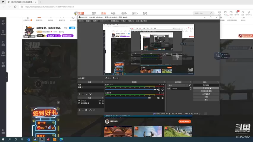Pop out the Controls dock icon
Image resolution: width=253 pixels, height=142 pixels.
click(x=218, y=82)
